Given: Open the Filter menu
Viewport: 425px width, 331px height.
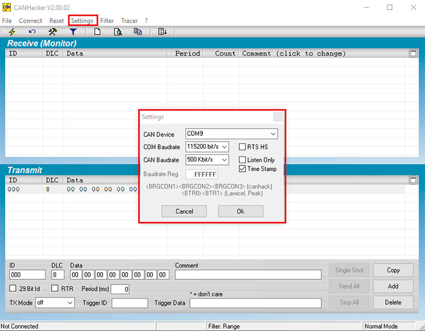Looking at the screenshot, I should (x=107, y=20).
